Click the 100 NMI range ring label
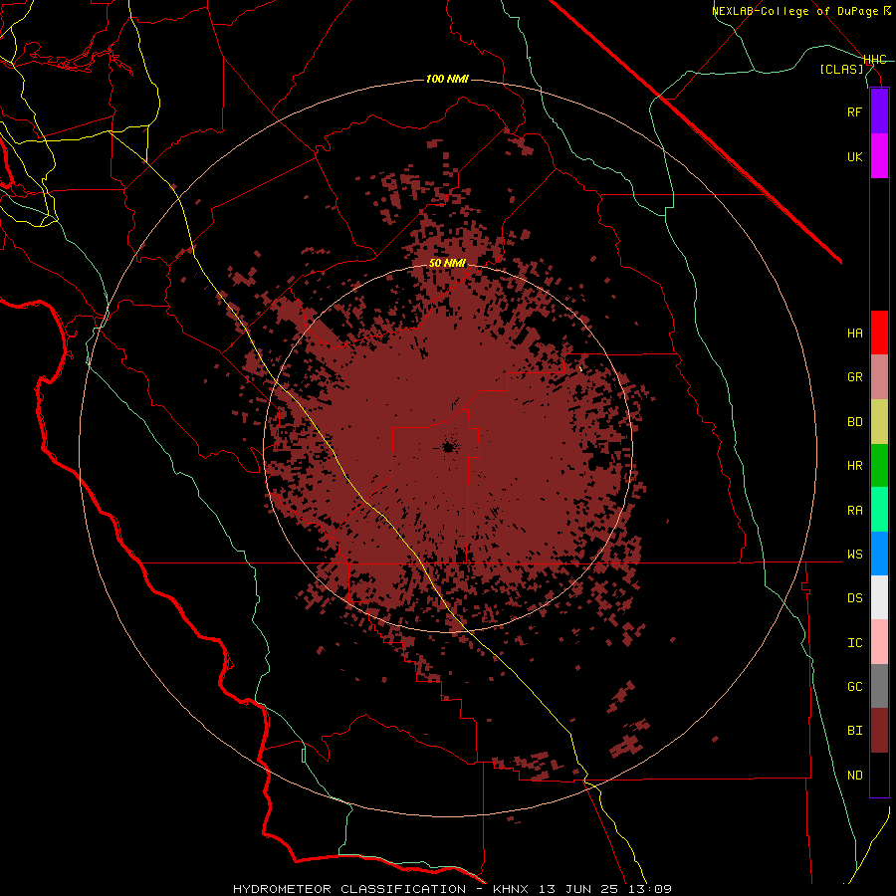Viewport: 896px width, 896px height. 447,79
